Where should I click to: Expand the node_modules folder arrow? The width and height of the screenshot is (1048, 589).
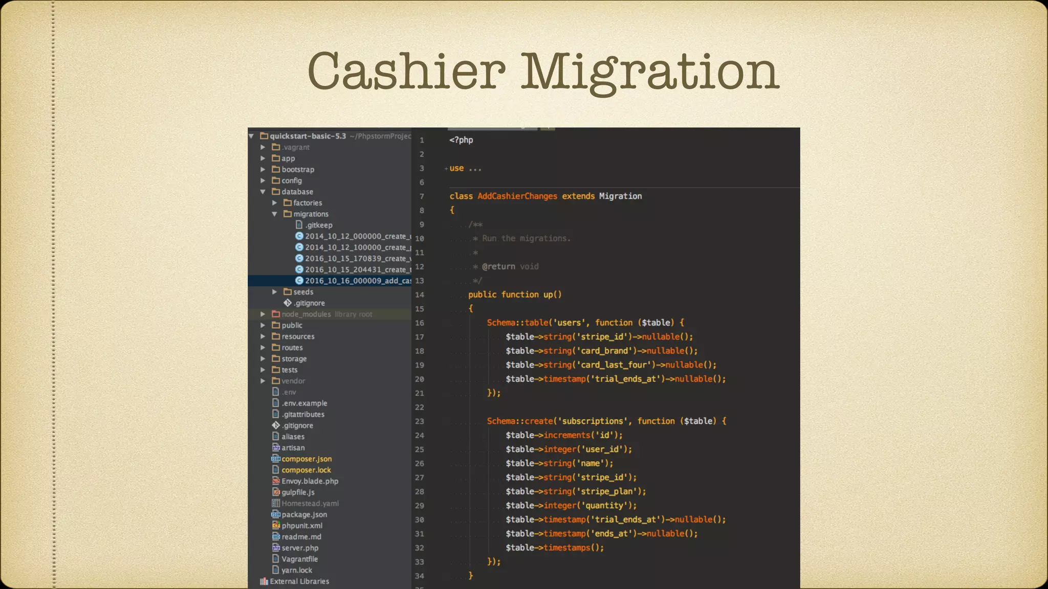(263, 314)
